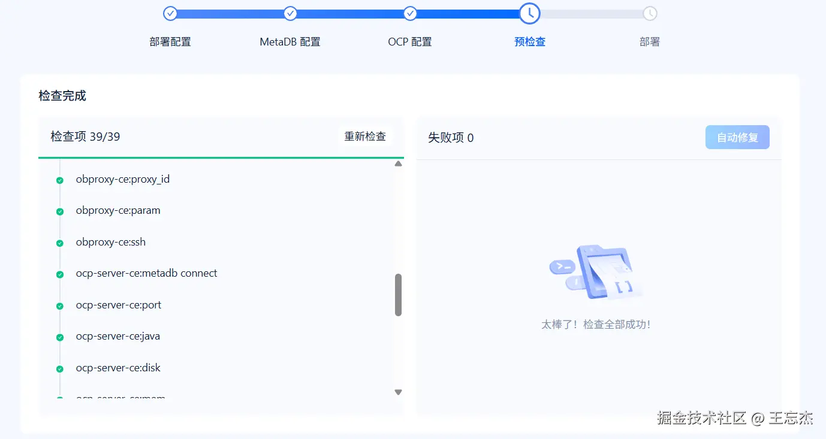Image resolution: width=826 pixels, height=439 pixels.
Task: Click the ocp-server-ce:java check item
Action: 118,336
